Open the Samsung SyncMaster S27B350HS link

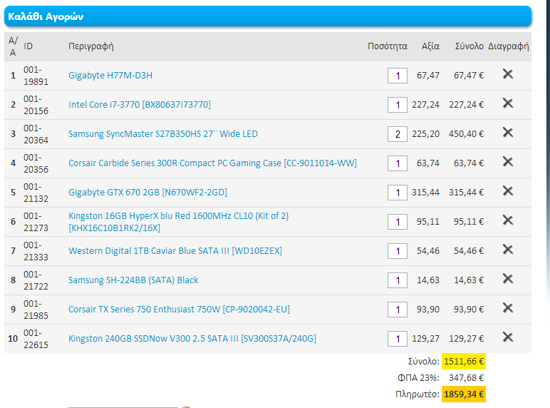163,134
